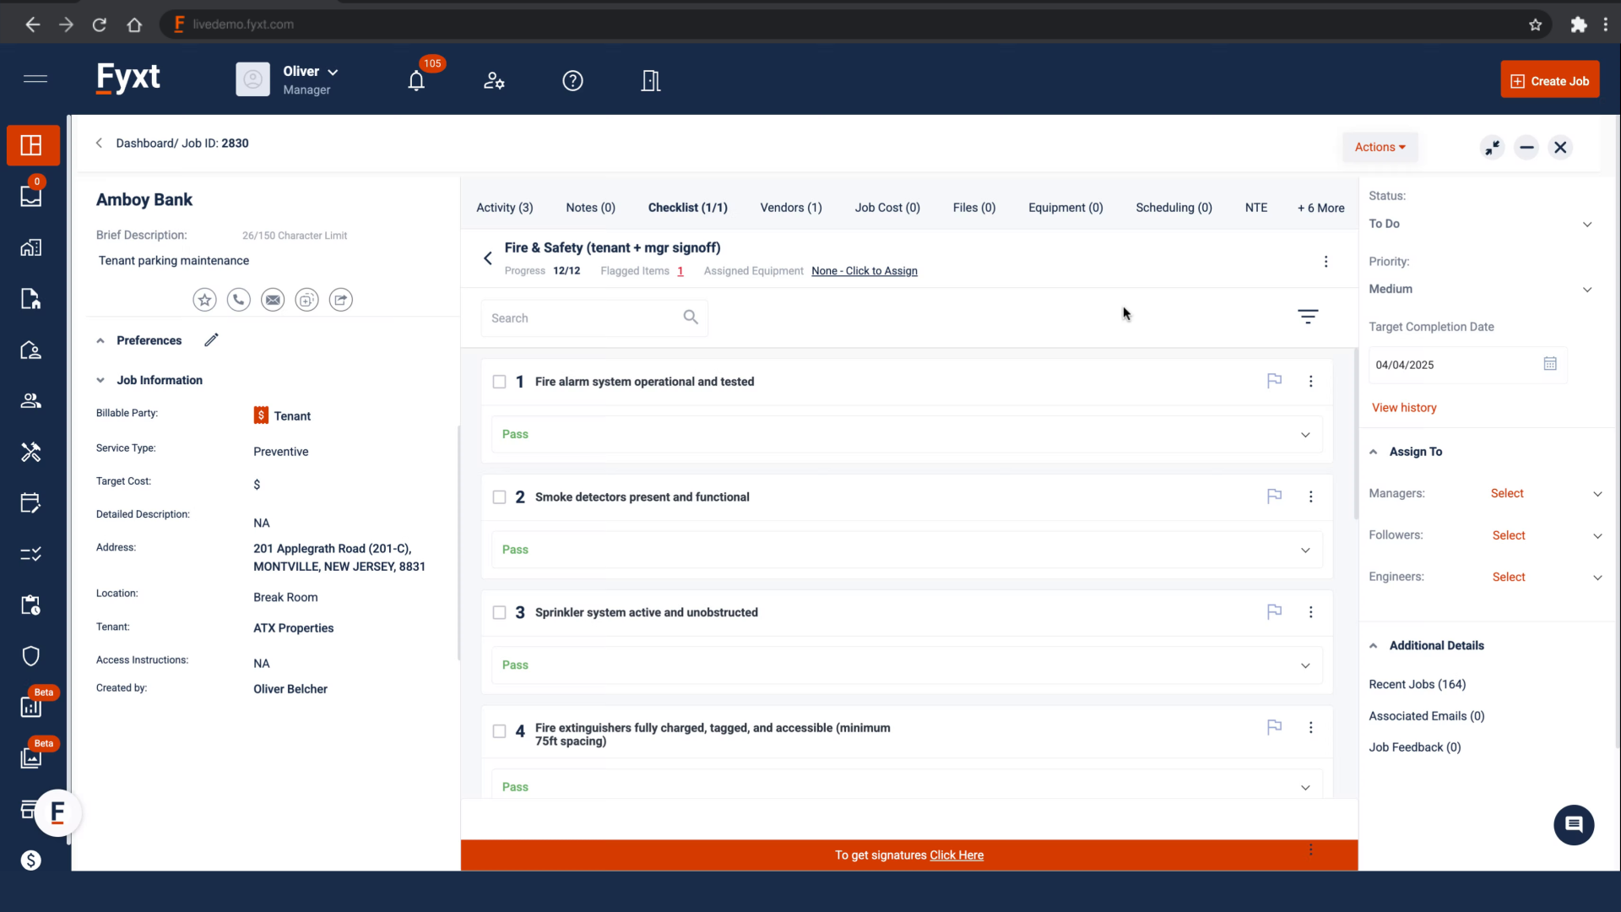Click the phone call icon under Amboy Bank

tap(239, 300)
